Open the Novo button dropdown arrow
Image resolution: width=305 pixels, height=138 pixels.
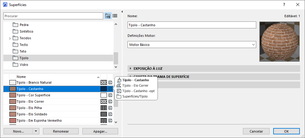pyautogui.click(x=36, y=131)
